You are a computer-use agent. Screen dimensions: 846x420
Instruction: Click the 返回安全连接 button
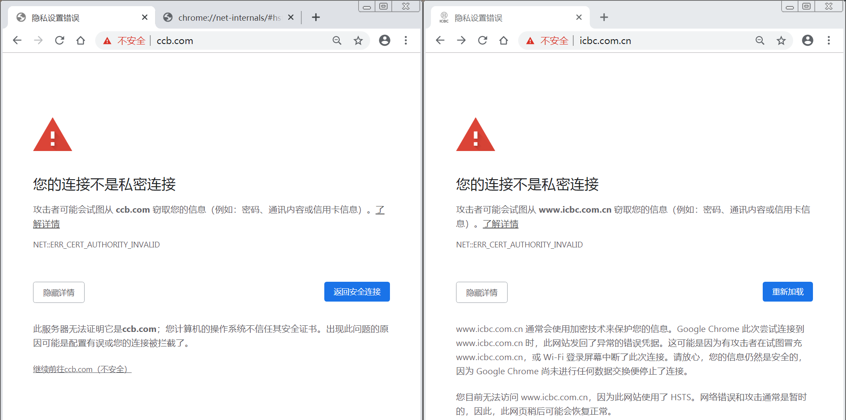point(357,292)
